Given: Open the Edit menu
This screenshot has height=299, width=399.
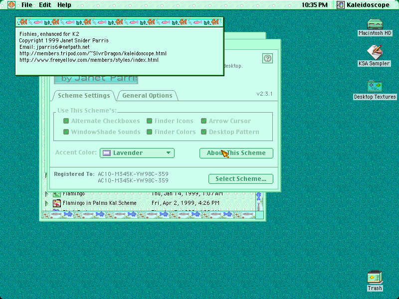Looking at the screenshot, I should (45, 5).
